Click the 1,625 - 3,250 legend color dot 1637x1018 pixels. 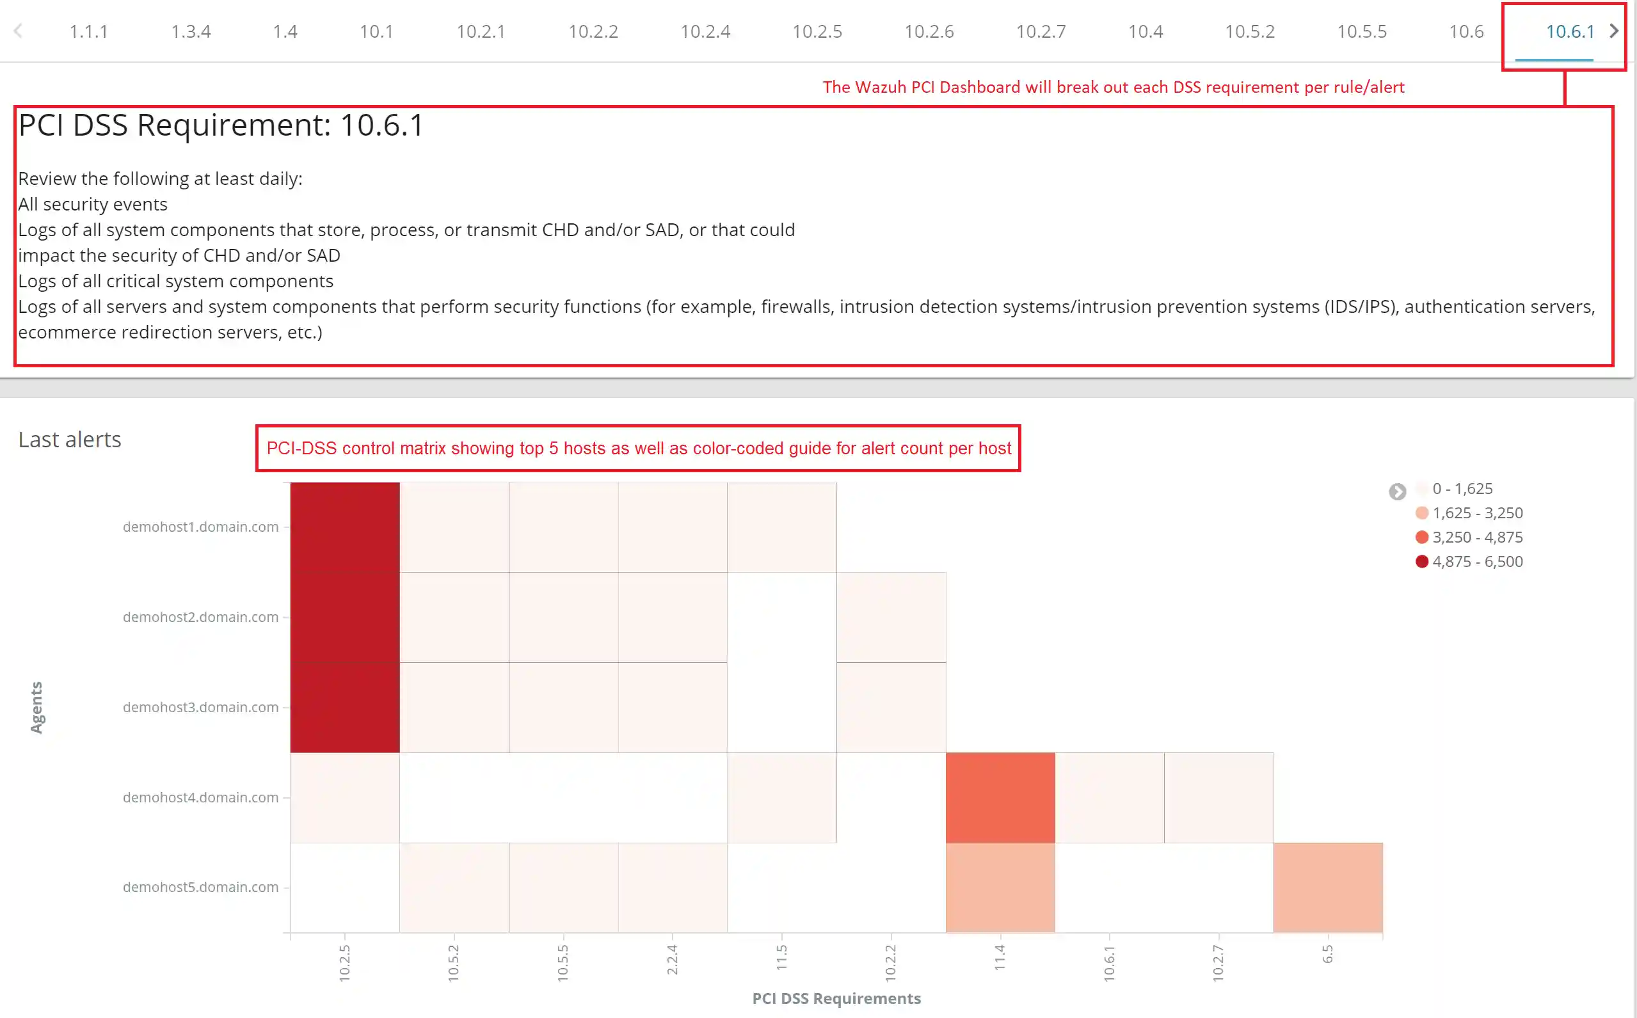point(1421,513)
